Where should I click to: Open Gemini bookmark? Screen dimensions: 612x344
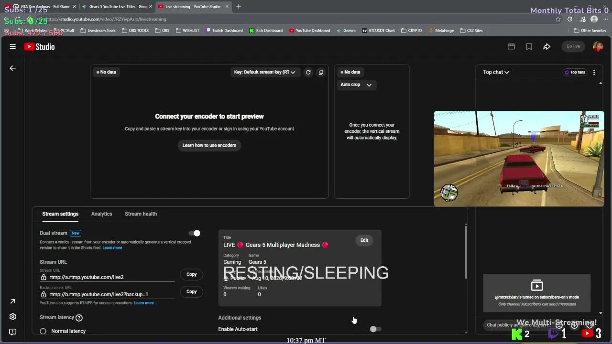346,31
